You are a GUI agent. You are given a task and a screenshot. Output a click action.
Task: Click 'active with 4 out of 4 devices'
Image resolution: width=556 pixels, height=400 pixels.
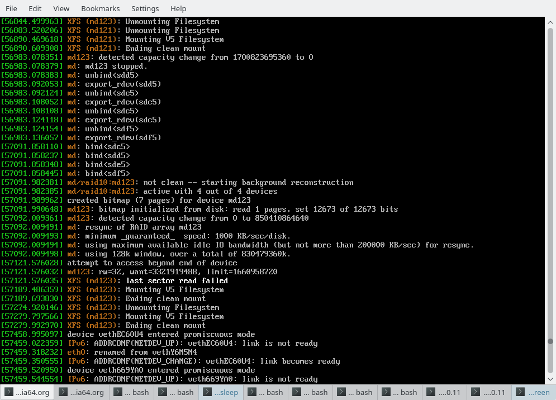210,192
